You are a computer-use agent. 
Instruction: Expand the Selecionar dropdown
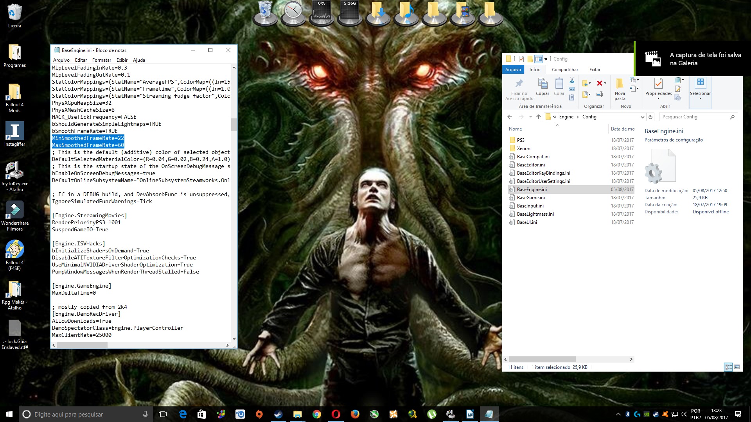coord(700,98)
